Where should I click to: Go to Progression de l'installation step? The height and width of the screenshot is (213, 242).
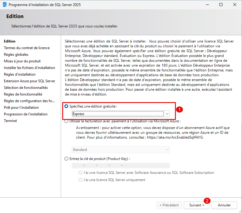point(26,114)
